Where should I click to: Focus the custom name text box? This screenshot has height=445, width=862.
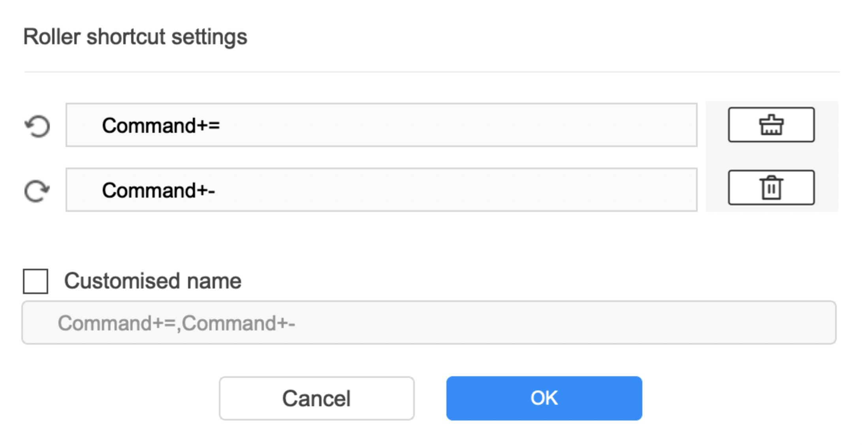429,322
